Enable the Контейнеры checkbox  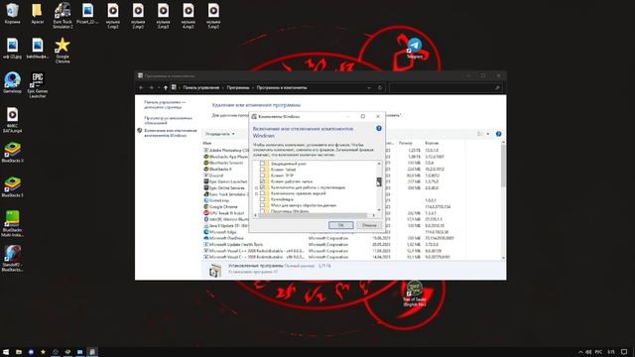[x=262, y=199]
